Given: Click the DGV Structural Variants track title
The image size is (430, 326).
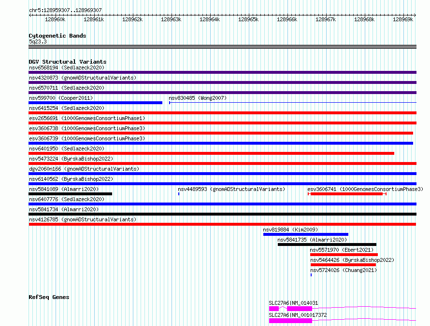Looking at the screenshot, I should tap(68, 62).
